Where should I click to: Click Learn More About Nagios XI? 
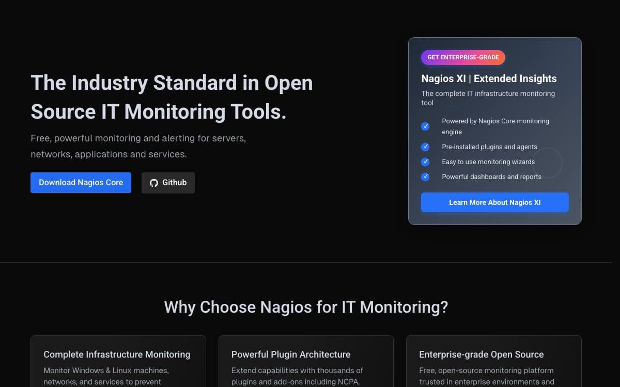pos(495,202)
